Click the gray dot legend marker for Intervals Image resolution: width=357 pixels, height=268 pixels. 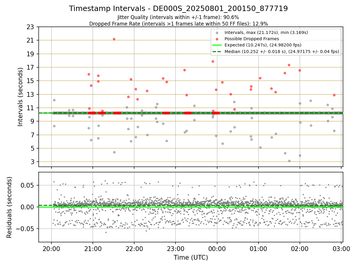coord(217,33)
